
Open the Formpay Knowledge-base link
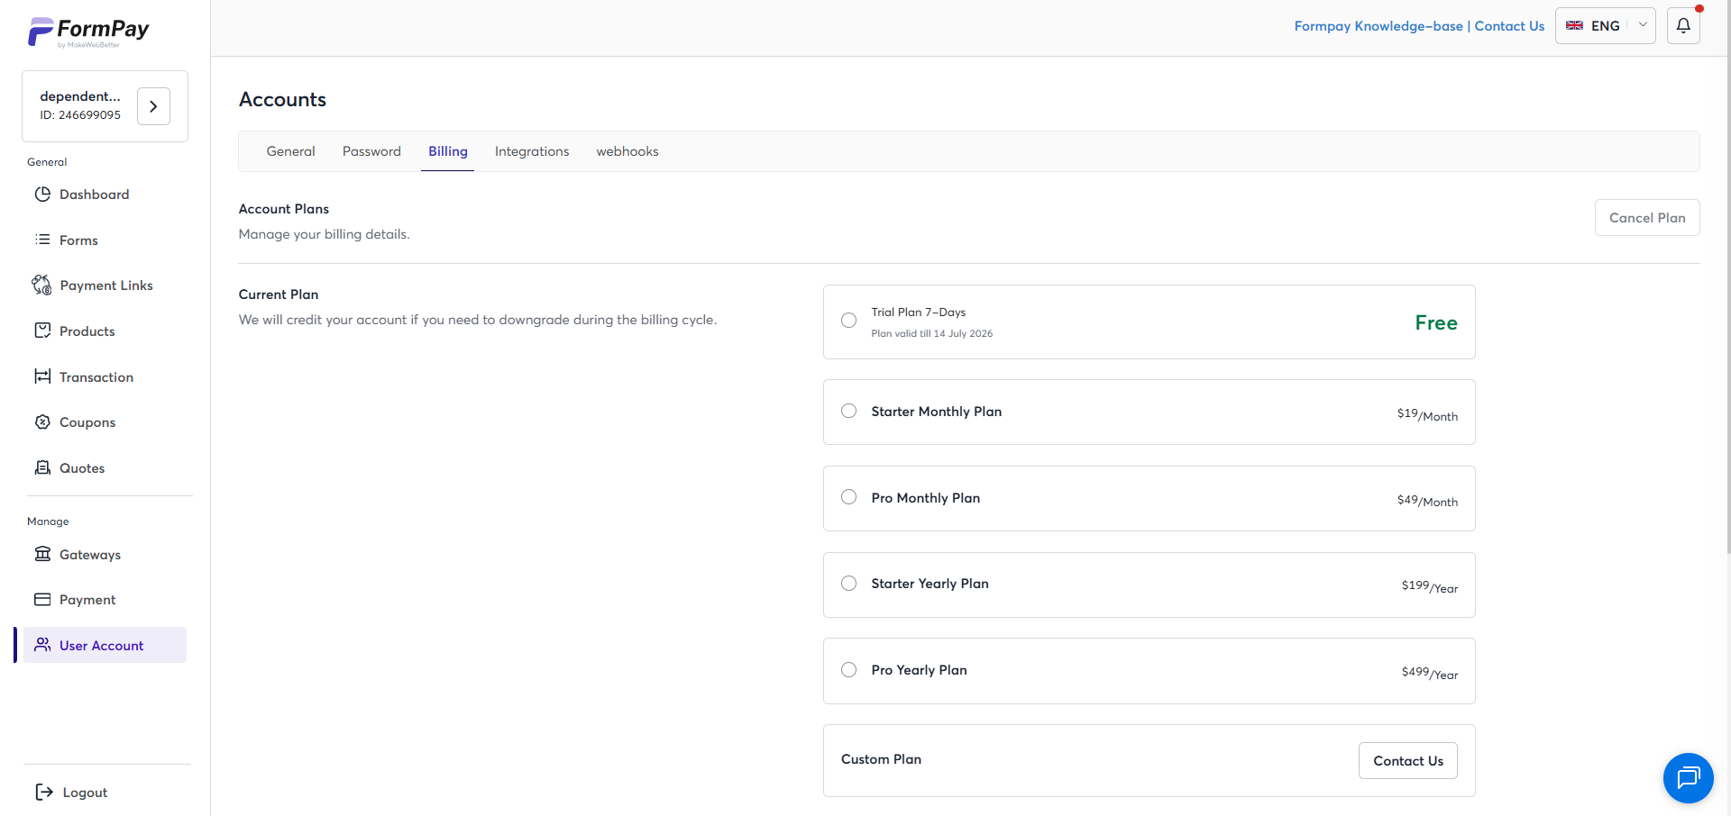pyautogui.click(x=1378, y=26)
